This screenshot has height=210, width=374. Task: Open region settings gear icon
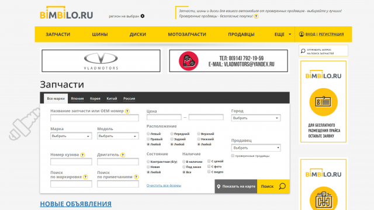point(143,16)
